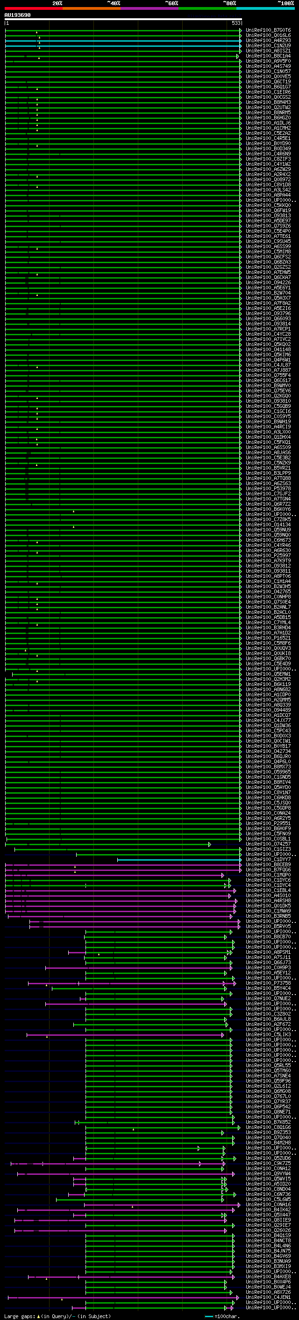299x1320 pixels.
Task: Open hit UniRef100_B8C1A4
Action: (268, 56)
